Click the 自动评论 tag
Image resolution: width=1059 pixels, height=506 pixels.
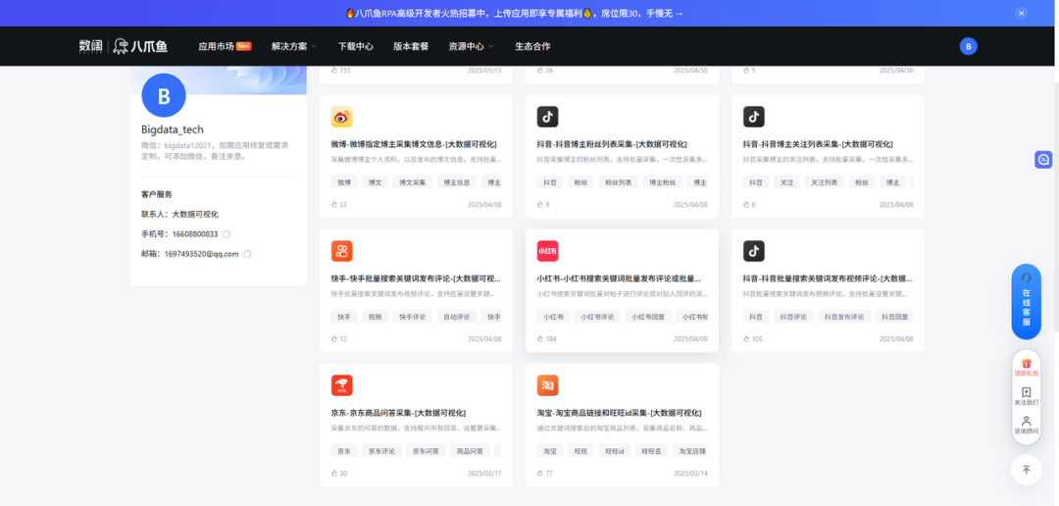point(456,316)
